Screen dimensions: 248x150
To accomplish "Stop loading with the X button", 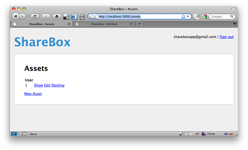I will (46, 16).
